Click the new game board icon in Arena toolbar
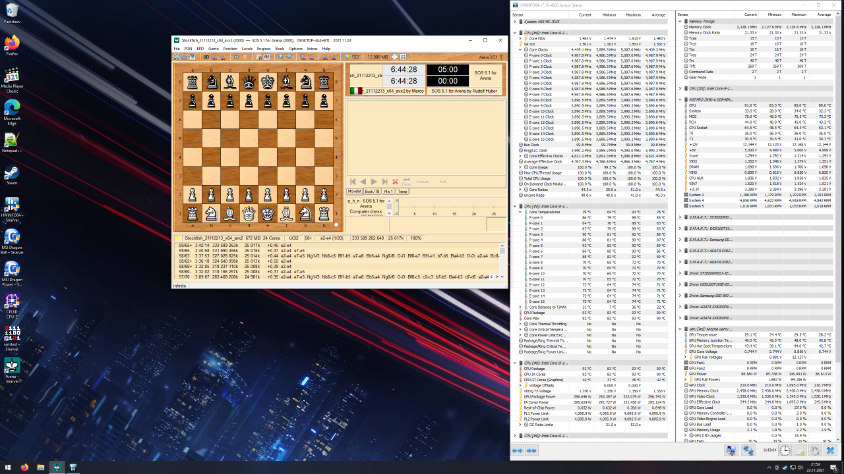The image size is (844, 474). (x=177, y=57)
